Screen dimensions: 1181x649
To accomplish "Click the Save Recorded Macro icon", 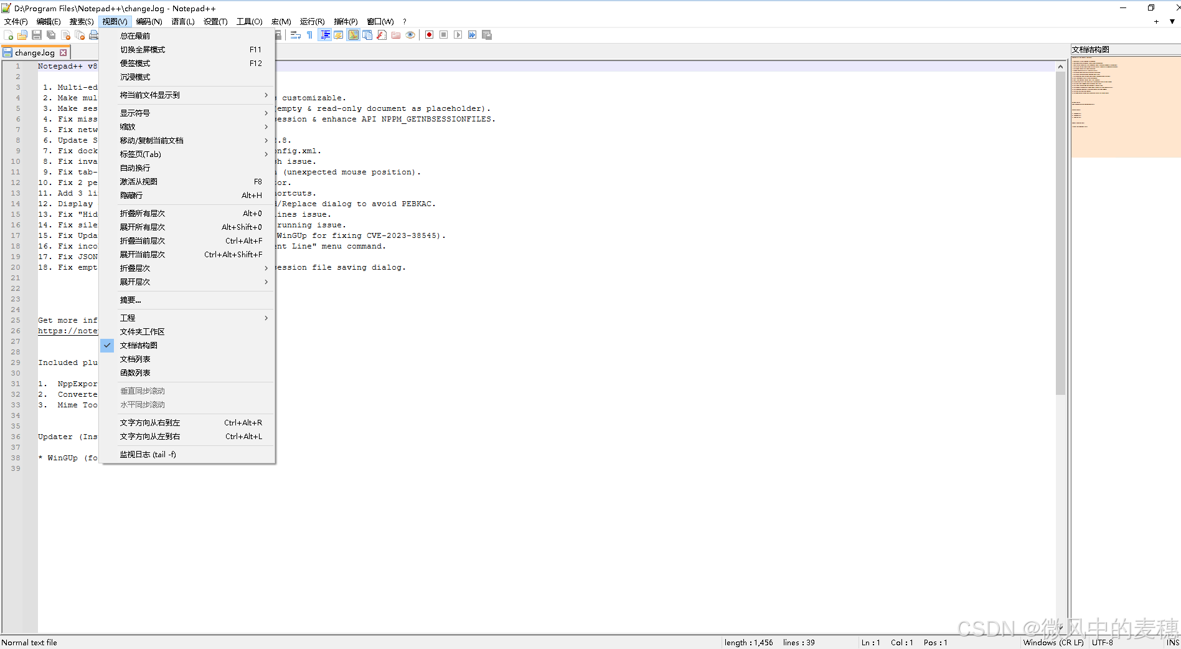I will coord(487,35).
